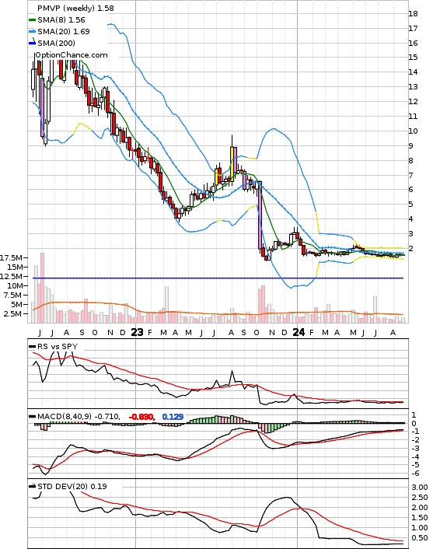Click the OptionChance.com watermark text
Viewport: 440px width, 549px height.
(71, 55)
